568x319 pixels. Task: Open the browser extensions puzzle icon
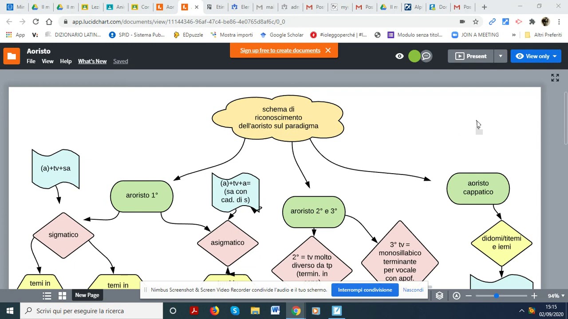click(x=532, y=22)
